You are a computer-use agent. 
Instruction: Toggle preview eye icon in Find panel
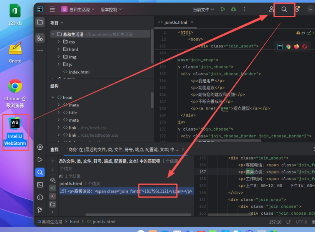53,180
